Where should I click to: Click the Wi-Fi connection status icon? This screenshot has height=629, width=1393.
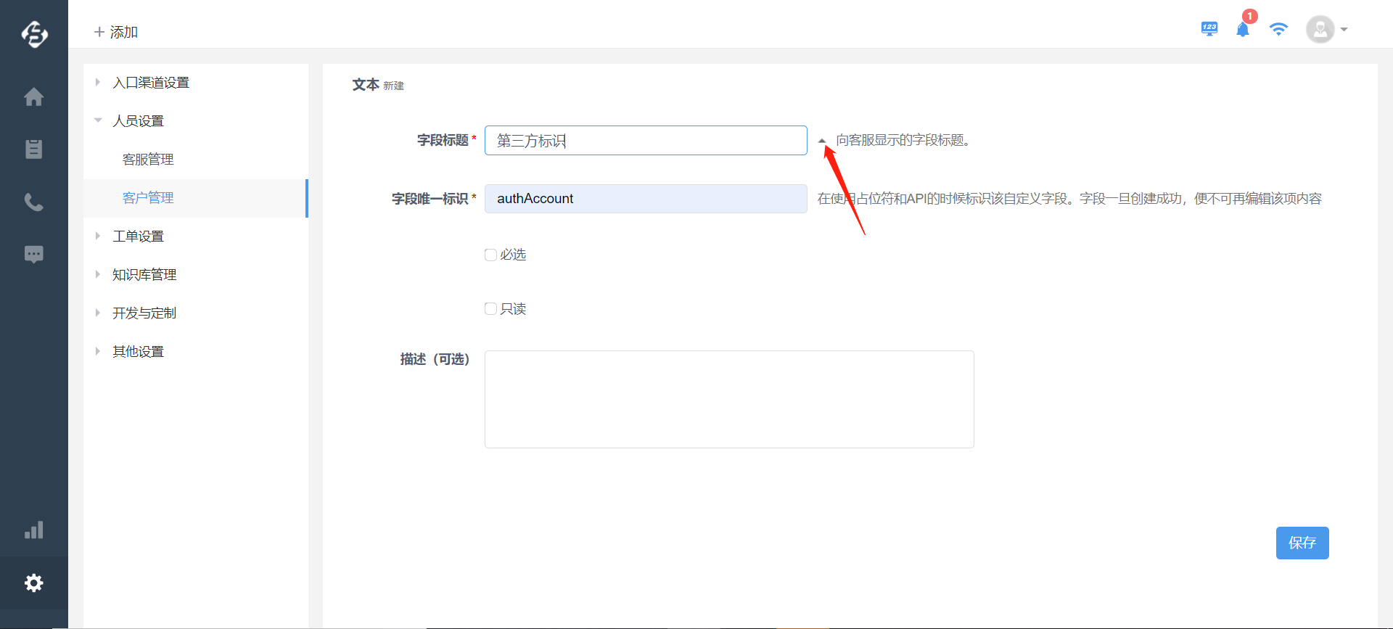(x=1278, y=29)
